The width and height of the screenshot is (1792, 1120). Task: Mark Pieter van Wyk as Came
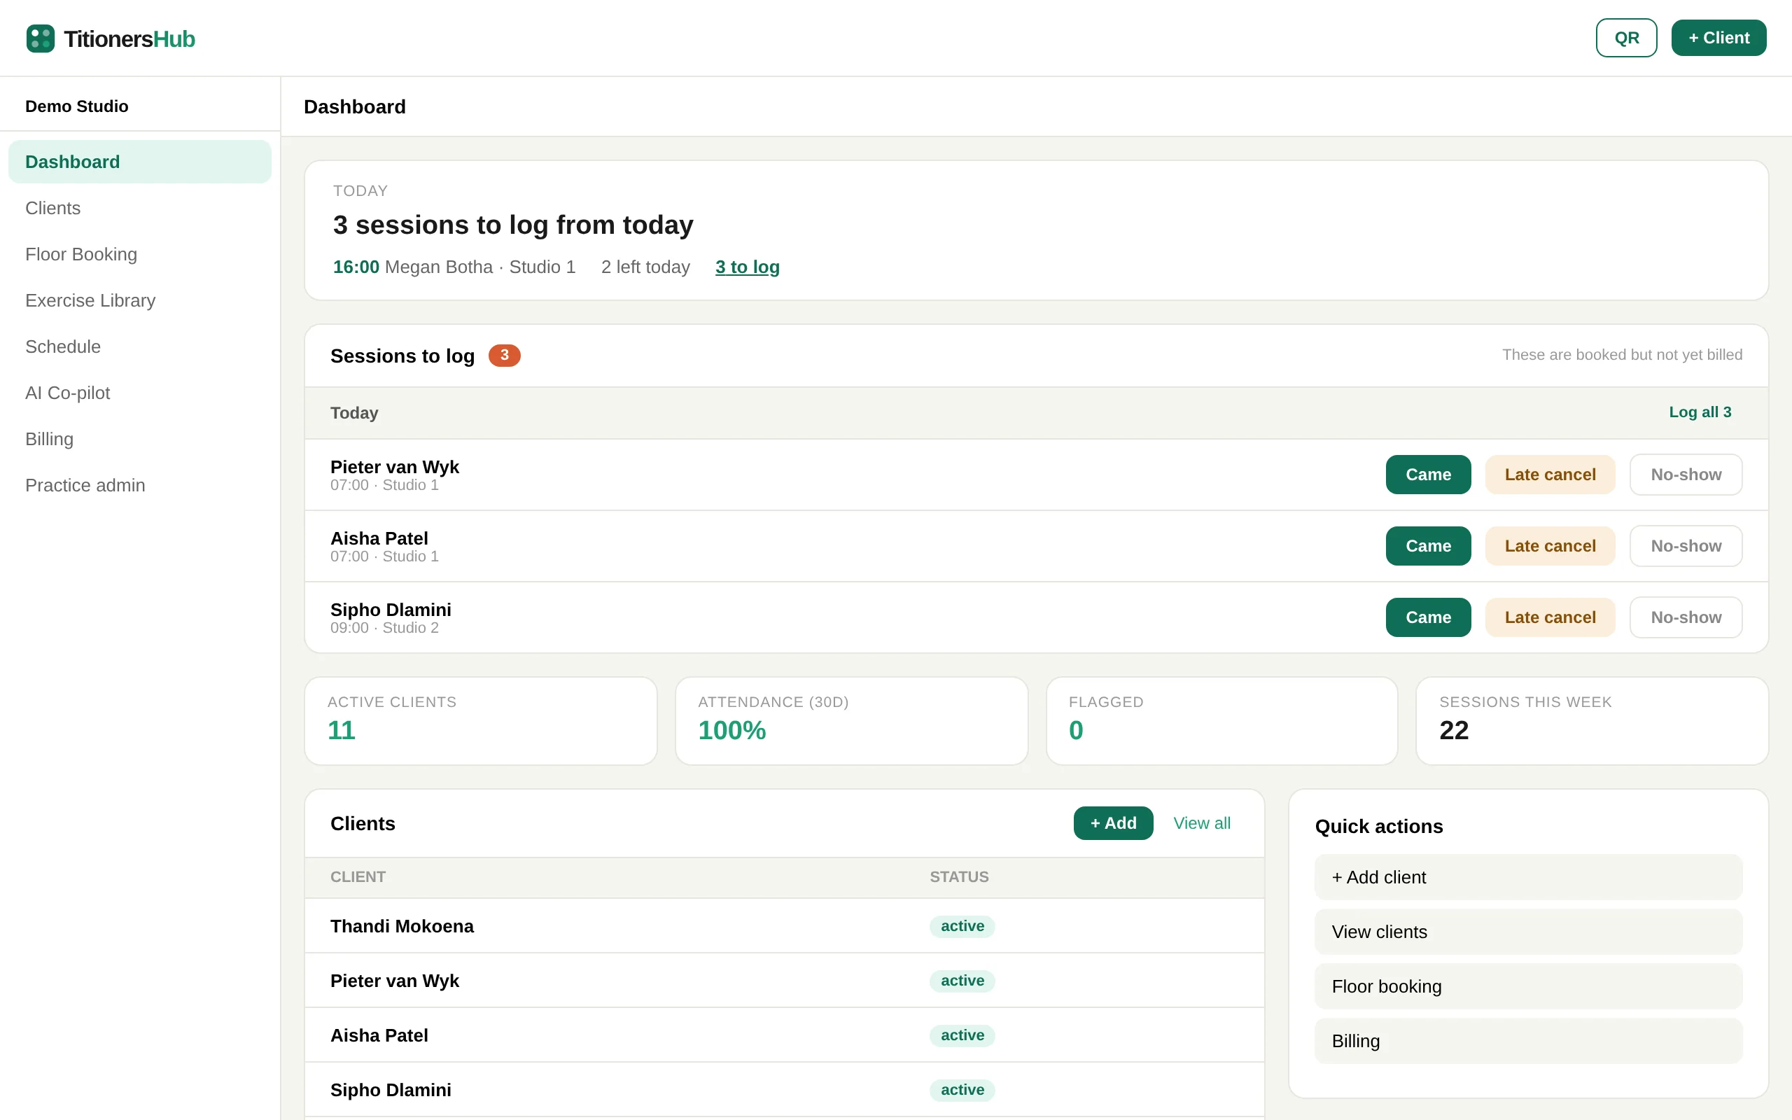[1429, 475]
